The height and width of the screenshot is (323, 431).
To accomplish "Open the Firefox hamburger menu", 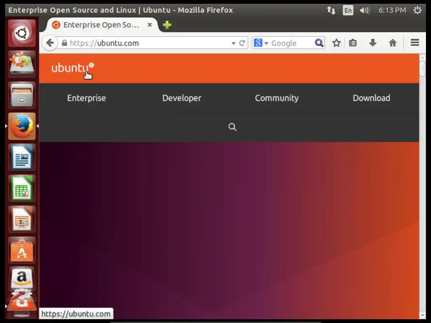I will tap(415, 42).
